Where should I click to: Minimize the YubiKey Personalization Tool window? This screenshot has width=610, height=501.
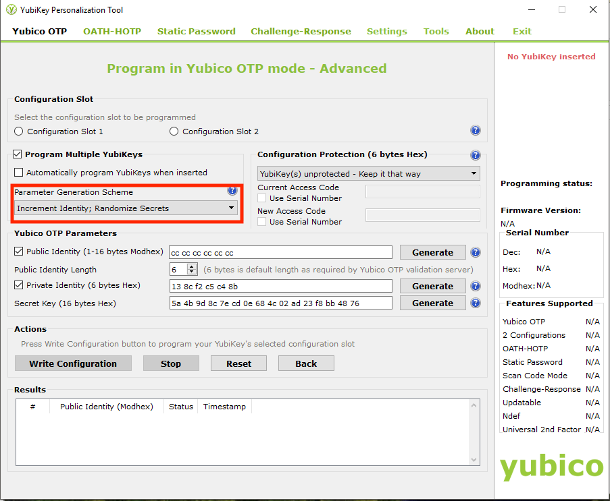pos(532,9)
